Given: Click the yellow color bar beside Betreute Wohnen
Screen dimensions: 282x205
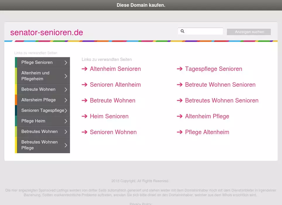Looking at the screenshot, I should coord(16,89).
